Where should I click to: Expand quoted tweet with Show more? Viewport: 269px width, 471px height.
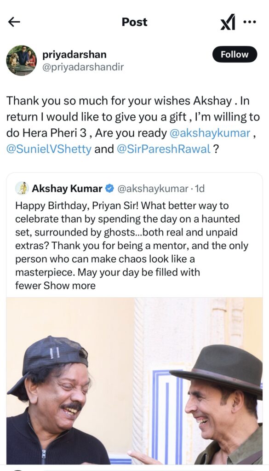pyautogui.click(x=69, y=285)
